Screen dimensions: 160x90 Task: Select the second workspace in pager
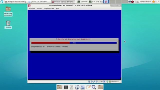[x=112, y=2]
